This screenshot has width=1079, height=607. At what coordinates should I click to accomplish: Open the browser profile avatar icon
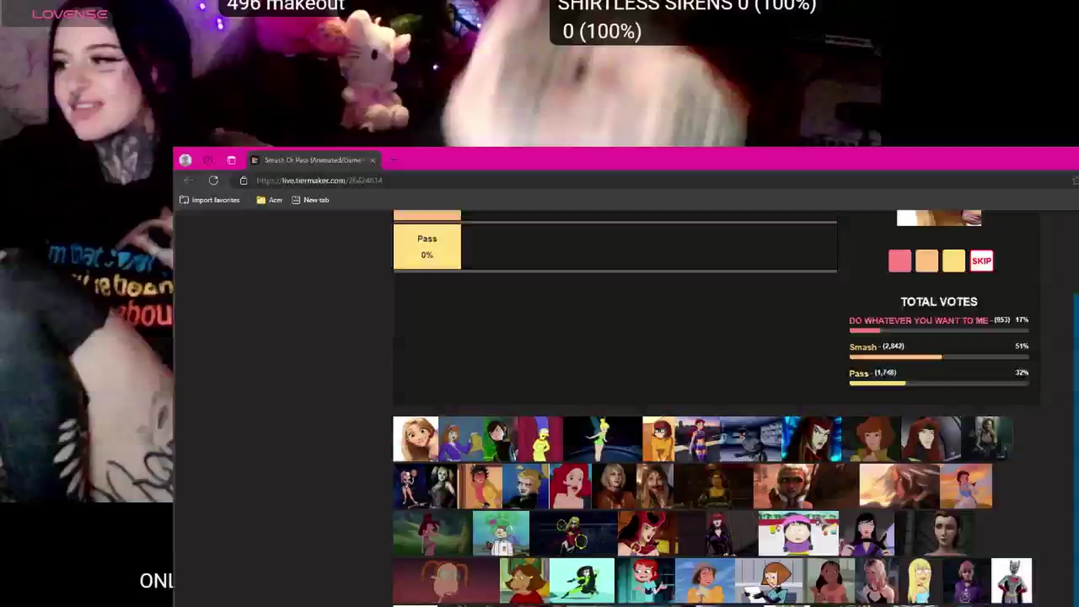click(x=185, y=160)
